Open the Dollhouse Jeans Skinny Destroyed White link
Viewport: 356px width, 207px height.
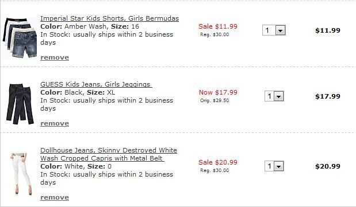(109, 154)
